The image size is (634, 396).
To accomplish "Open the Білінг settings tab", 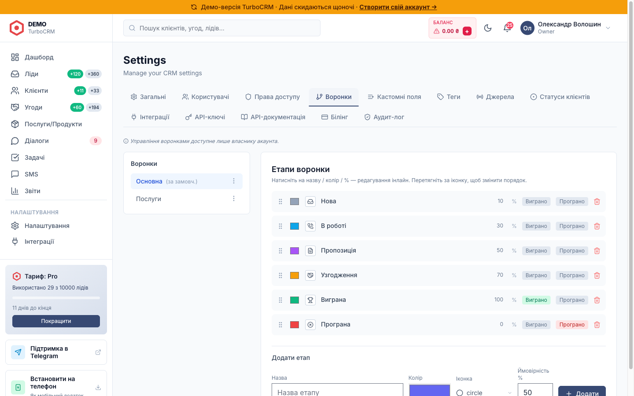I will [x=335, y=117].
